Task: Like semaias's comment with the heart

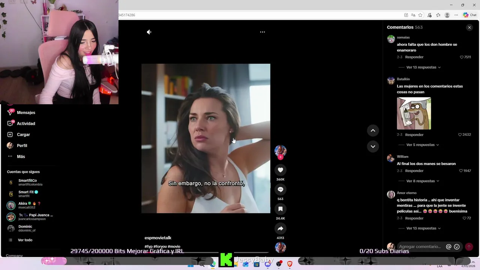Action: (462, 57)
